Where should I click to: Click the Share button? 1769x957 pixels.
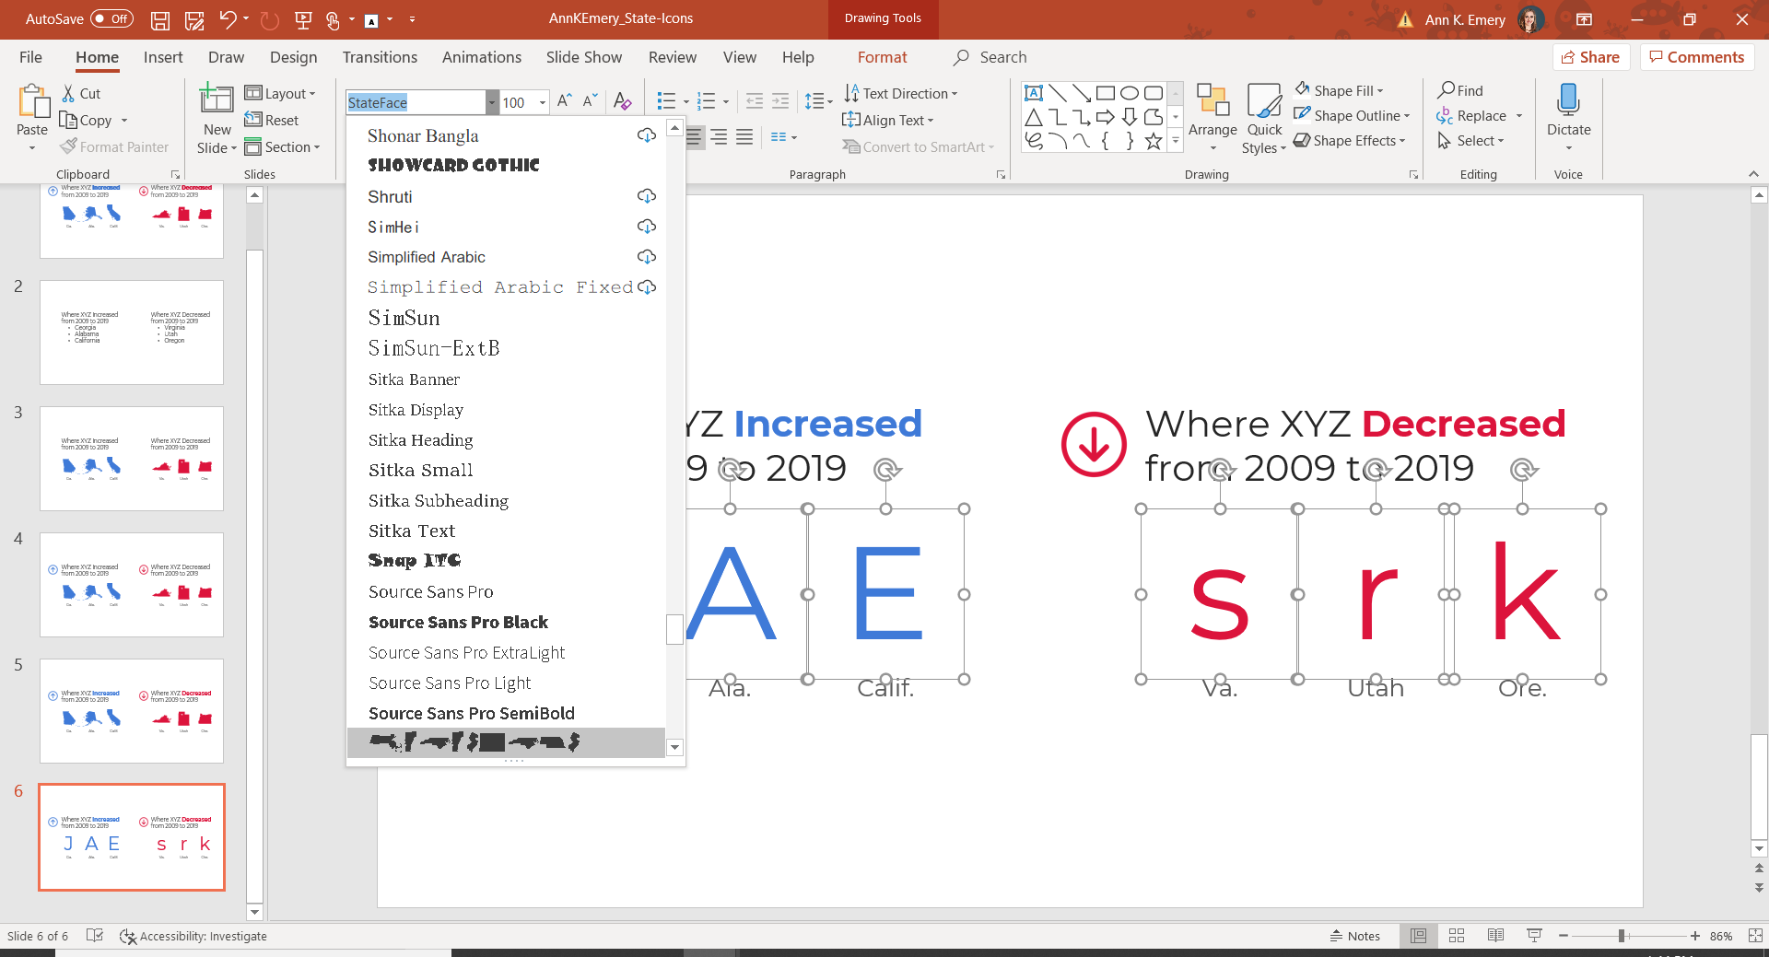[x=1590, y=56]
